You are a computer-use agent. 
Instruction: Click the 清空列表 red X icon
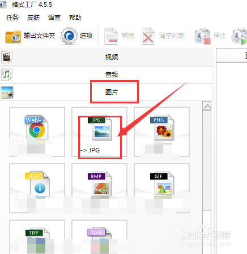[x=148, y=36]
